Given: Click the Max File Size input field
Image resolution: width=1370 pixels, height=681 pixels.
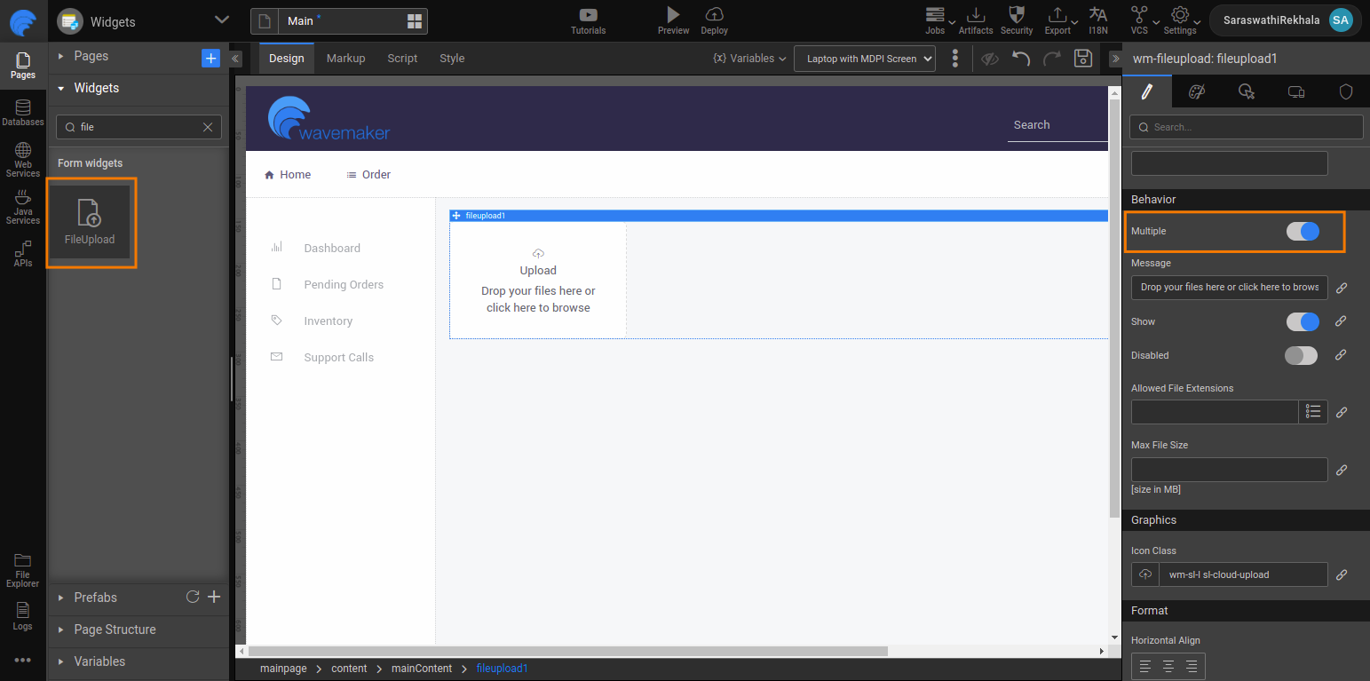Looking at the screenshot, I should (x=1229, y=470).
